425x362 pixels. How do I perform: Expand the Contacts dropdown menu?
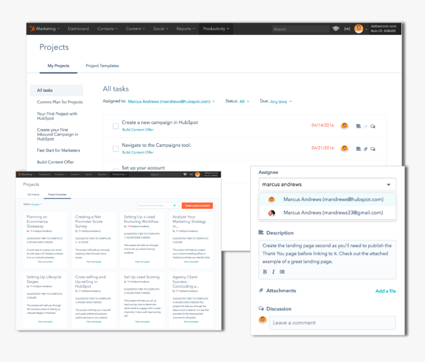pyautogui.click(x=107, y=29)
